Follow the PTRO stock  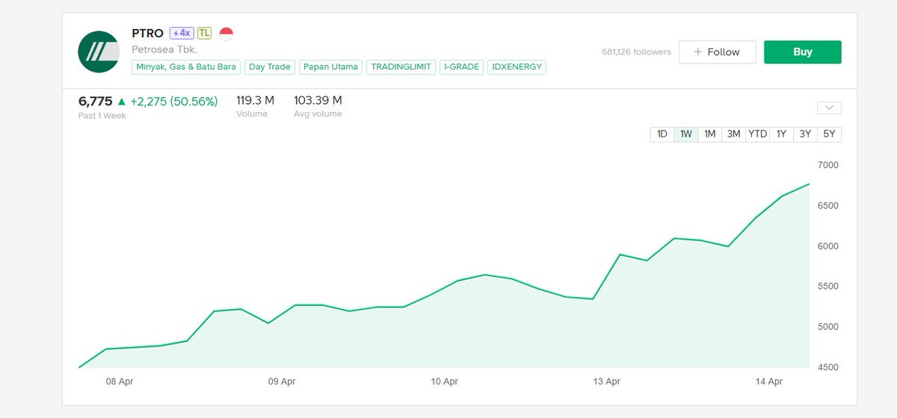click(x=717, y=52)
